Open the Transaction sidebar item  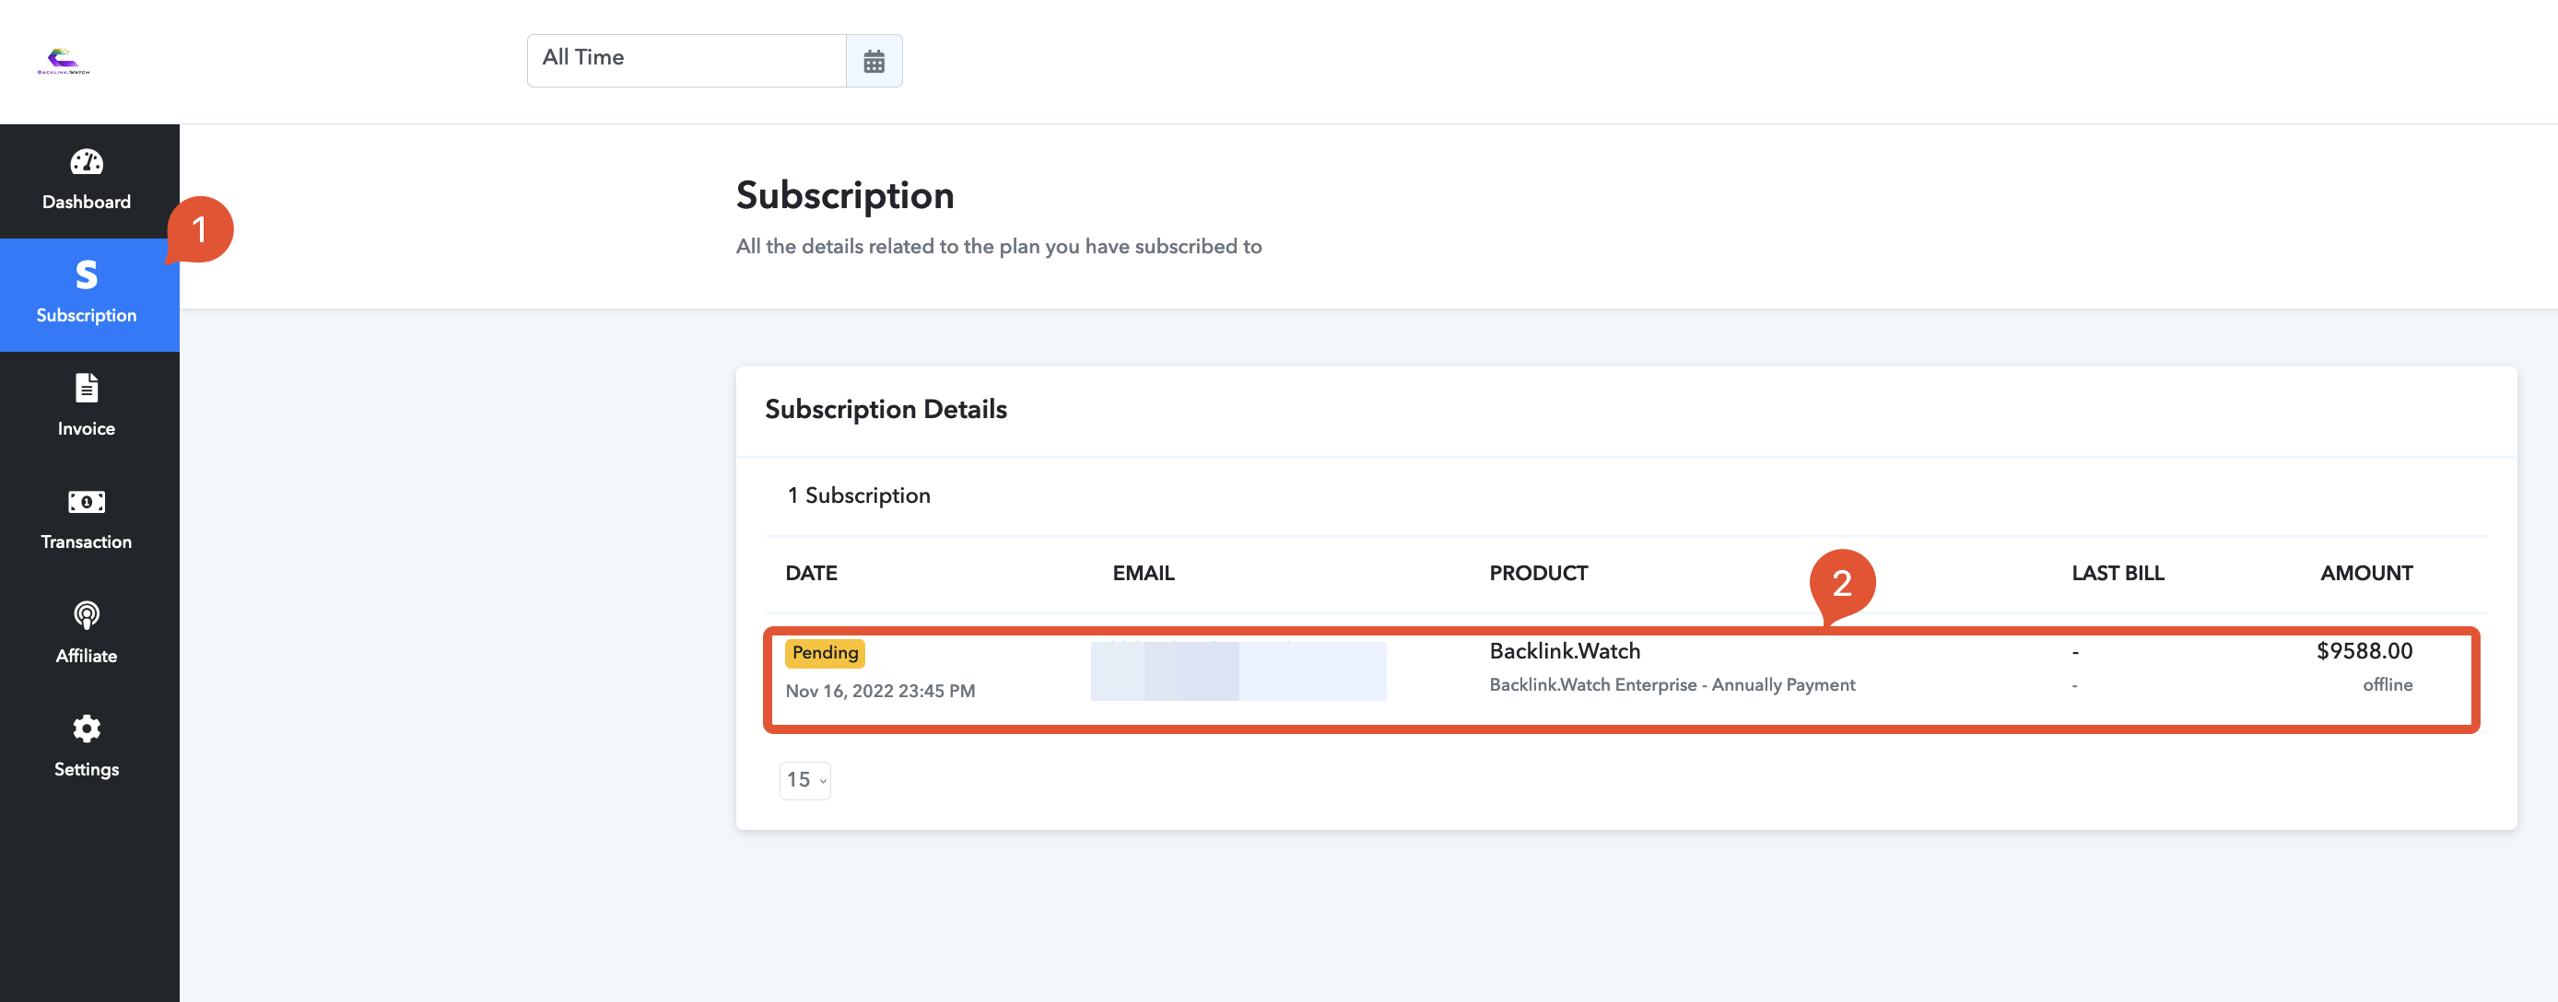coord(87,522)
